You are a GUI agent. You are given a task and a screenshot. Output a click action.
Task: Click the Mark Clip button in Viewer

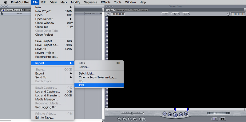(125, 119)
